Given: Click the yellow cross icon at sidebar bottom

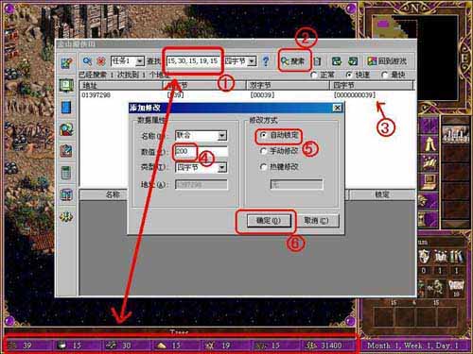Looking at the screenshot, I should click(66, 217).
